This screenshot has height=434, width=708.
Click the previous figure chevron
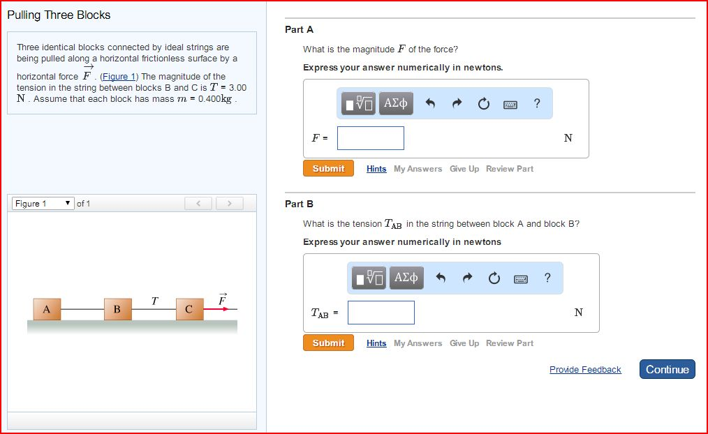pyautogui.click(x=198, y=203)
